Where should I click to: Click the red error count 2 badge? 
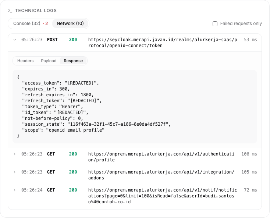pos(46,24)
